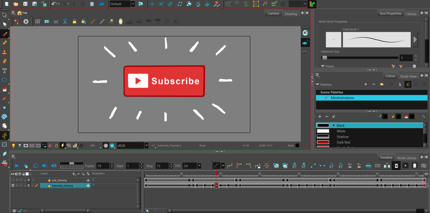Click the red playhead marker on timeline
430x213 pixels.
(216, 173)
